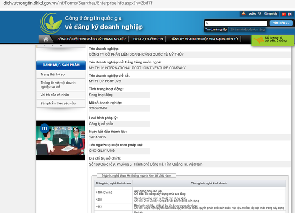Click the round 'm' channel icon on video

[44, 127]
